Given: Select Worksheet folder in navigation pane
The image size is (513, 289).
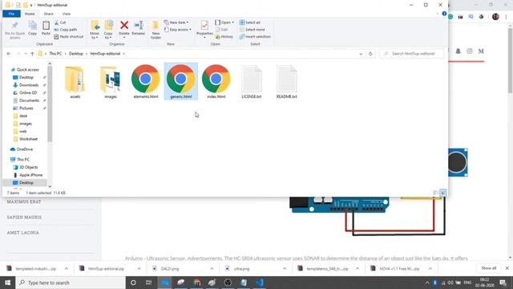Looking at the screenshot, I should [28, 139].
